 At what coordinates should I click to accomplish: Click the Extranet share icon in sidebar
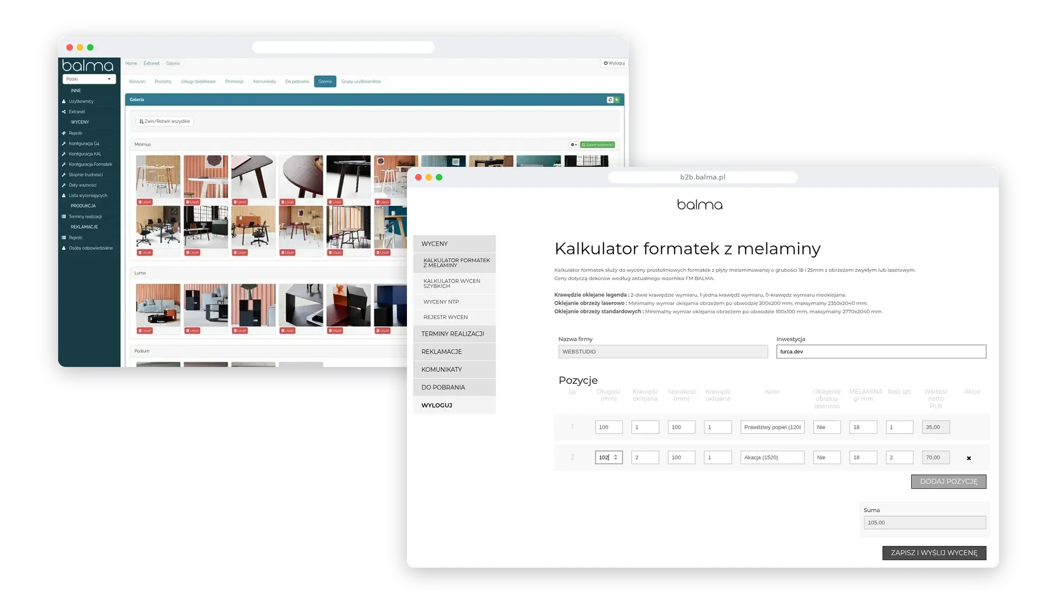(x=64, y=112)
